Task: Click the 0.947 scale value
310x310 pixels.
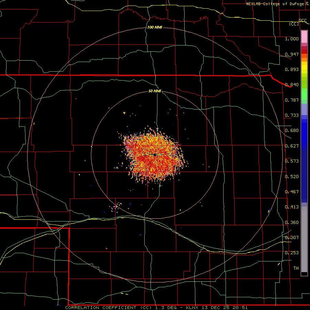Action: point(292,54)
